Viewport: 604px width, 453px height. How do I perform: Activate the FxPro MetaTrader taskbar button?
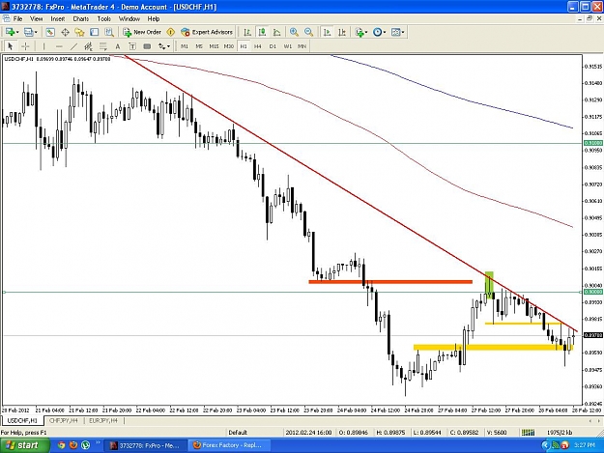click(146, 445)
